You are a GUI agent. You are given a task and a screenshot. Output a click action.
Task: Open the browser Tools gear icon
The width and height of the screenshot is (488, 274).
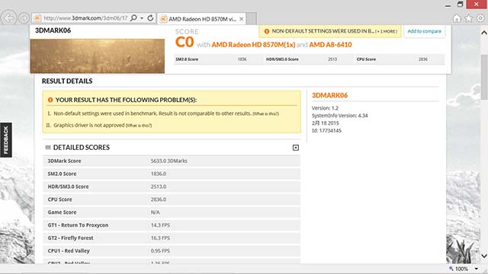[480, 18]
